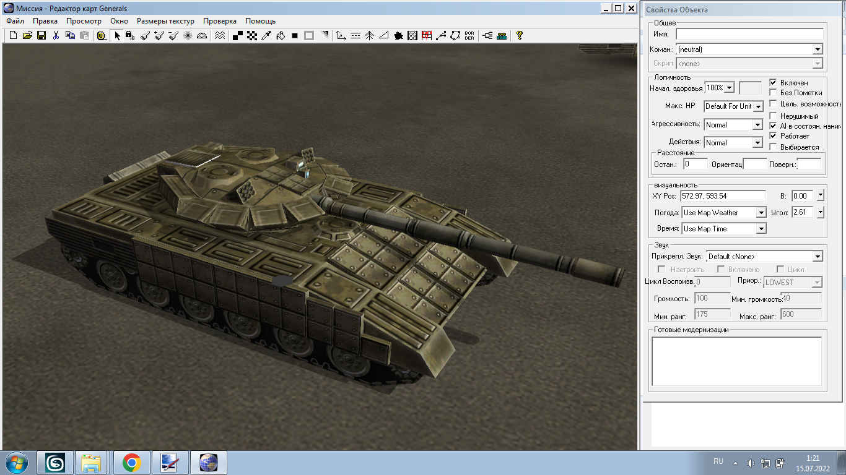Click the volume speaker tray icon
The image size is (846, 475).
click(751, 463)
